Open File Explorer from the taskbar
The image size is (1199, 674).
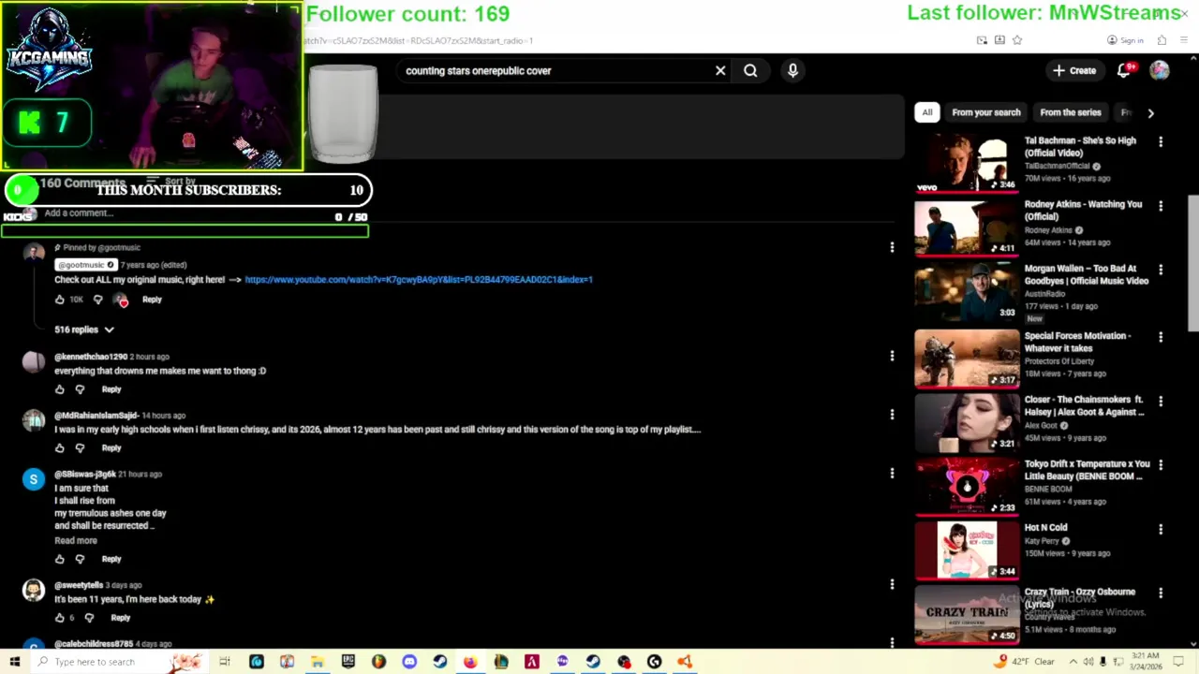[x=318, y=662]
